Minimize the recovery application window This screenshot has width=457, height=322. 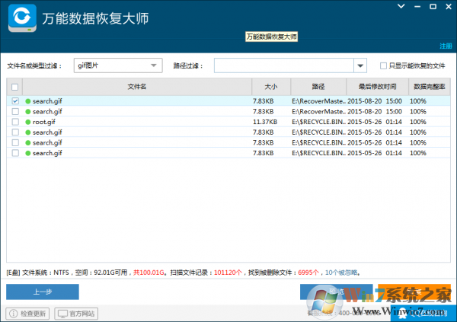(x=416, y=6)
